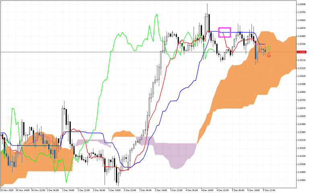The width and height of the screenshot is (309, 193).
Task: Click price scale value 1.33660
Action: click(x=301, y=20)
